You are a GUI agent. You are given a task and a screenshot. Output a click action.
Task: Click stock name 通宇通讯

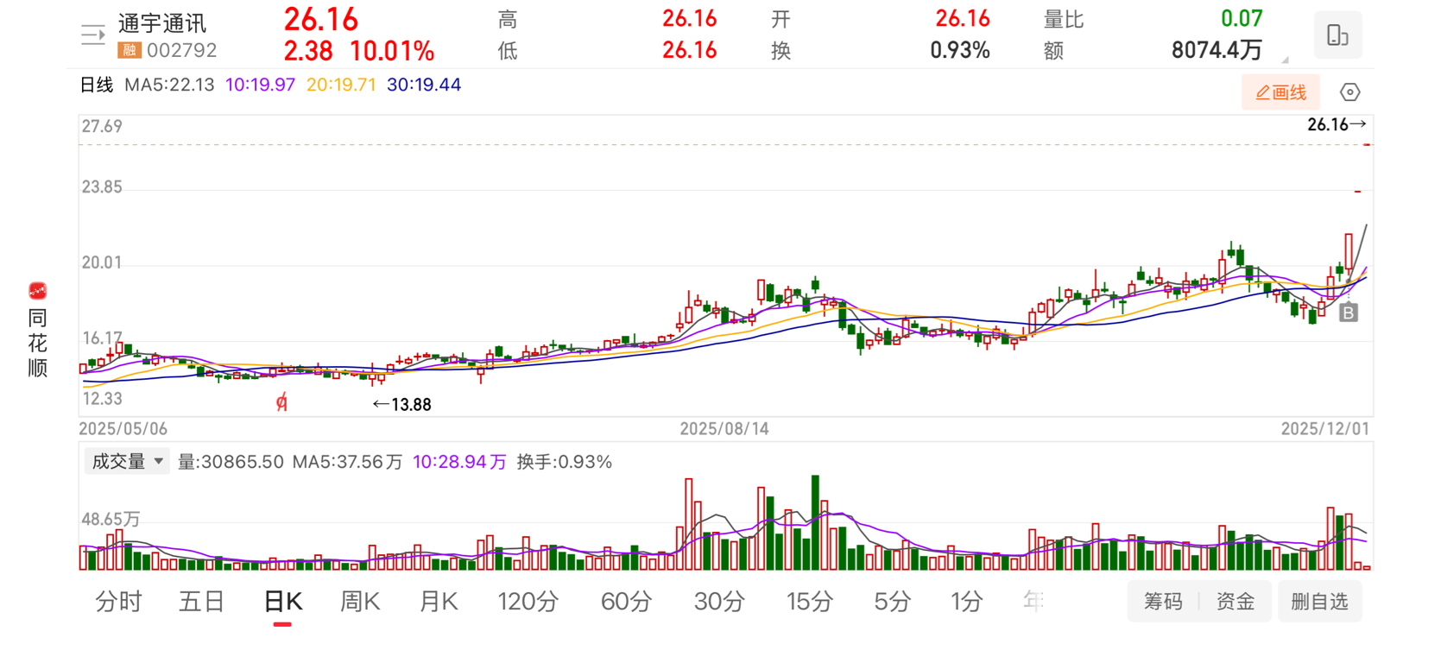162,24
